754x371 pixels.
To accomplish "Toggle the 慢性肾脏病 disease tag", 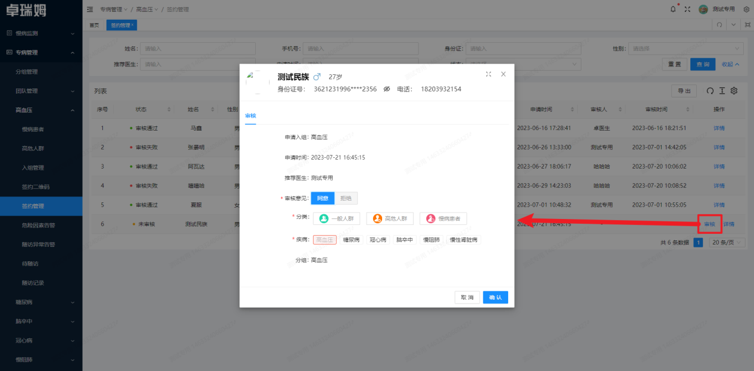I will click(463, 240).
